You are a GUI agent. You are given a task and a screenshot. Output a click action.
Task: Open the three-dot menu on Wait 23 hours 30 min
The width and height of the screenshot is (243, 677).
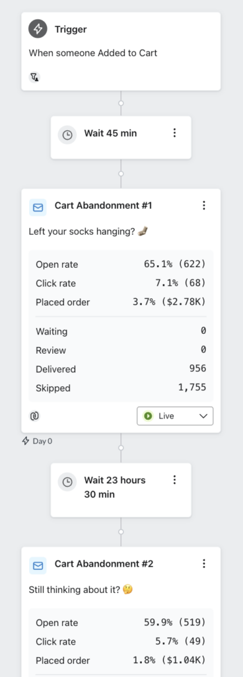(x=174, y=480)
